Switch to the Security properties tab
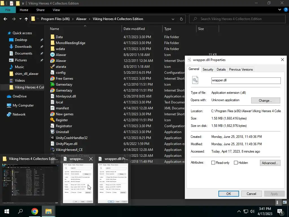This screenshot has height=217, width=289. [208, 70]
